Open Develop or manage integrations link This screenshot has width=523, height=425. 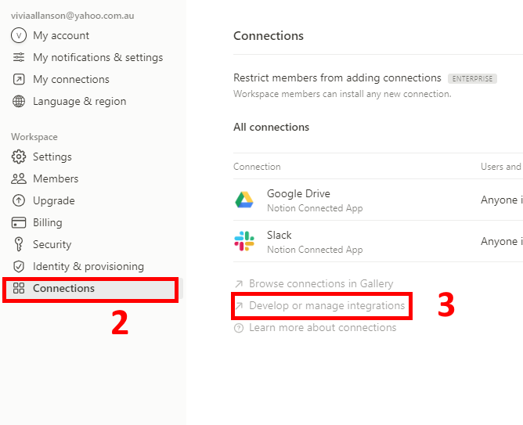tap(326, 305)
